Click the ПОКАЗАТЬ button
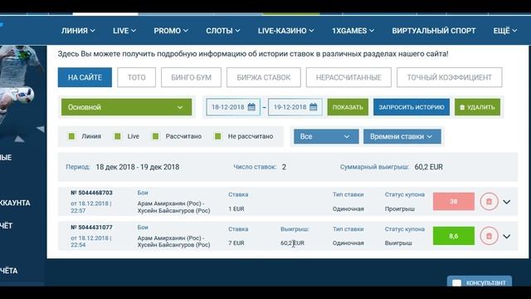The height and width of the screenshot is (299, 531). pos(348,107)
